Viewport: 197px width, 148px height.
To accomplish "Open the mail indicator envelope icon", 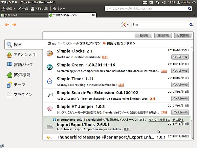I will tap(151, 2).
